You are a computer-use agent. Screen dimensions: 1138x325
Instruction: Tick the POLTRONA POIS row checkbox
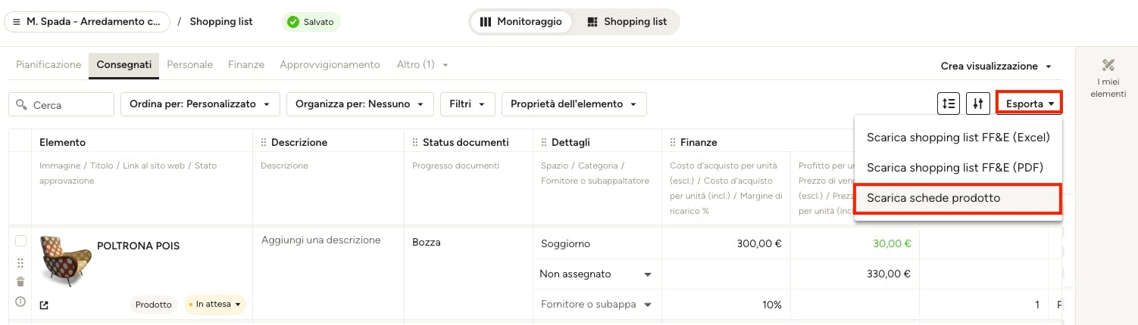point(21,241)
